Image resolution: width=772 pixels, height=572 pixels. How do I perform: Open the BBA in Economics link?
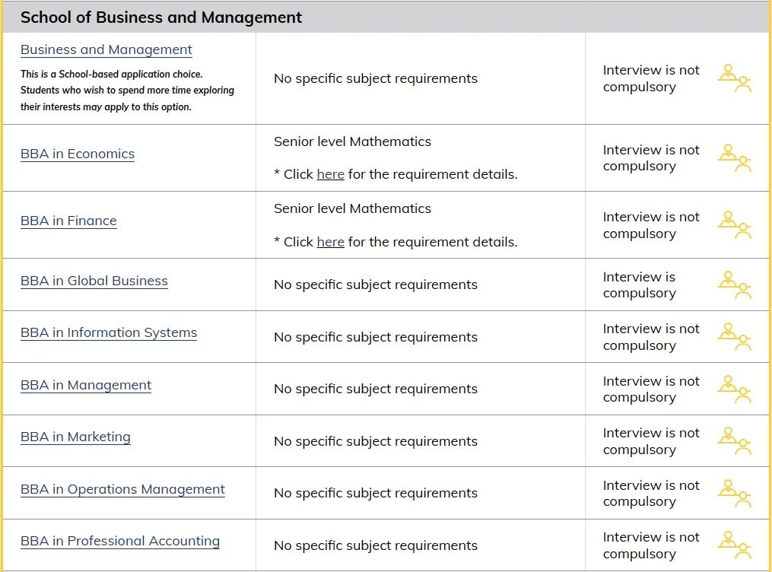78,154
